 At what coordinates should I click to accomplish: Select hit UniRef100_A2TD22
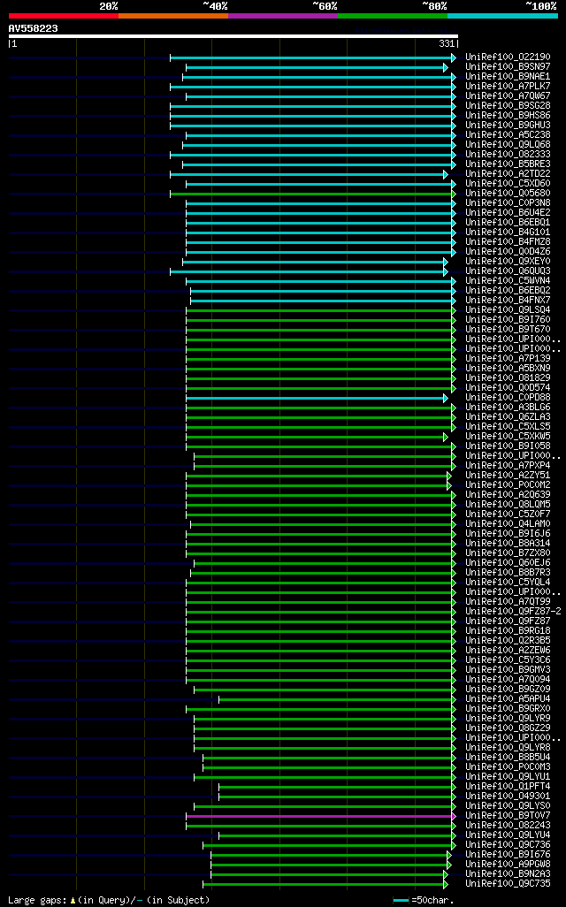[x=508, y=173]
